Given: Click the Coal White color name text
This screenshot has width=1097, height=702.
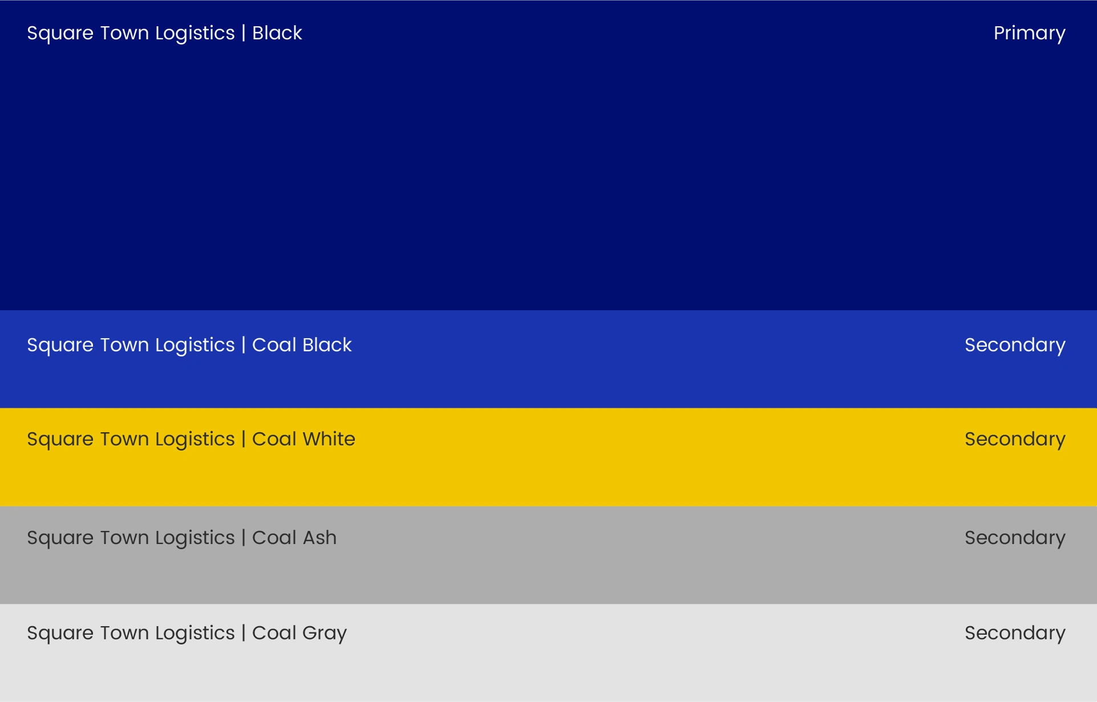Looking at the screenshot, I should [x=303, y=439].
